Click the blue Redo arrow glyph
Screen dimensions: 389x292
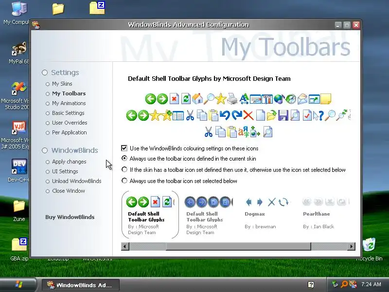237,115
